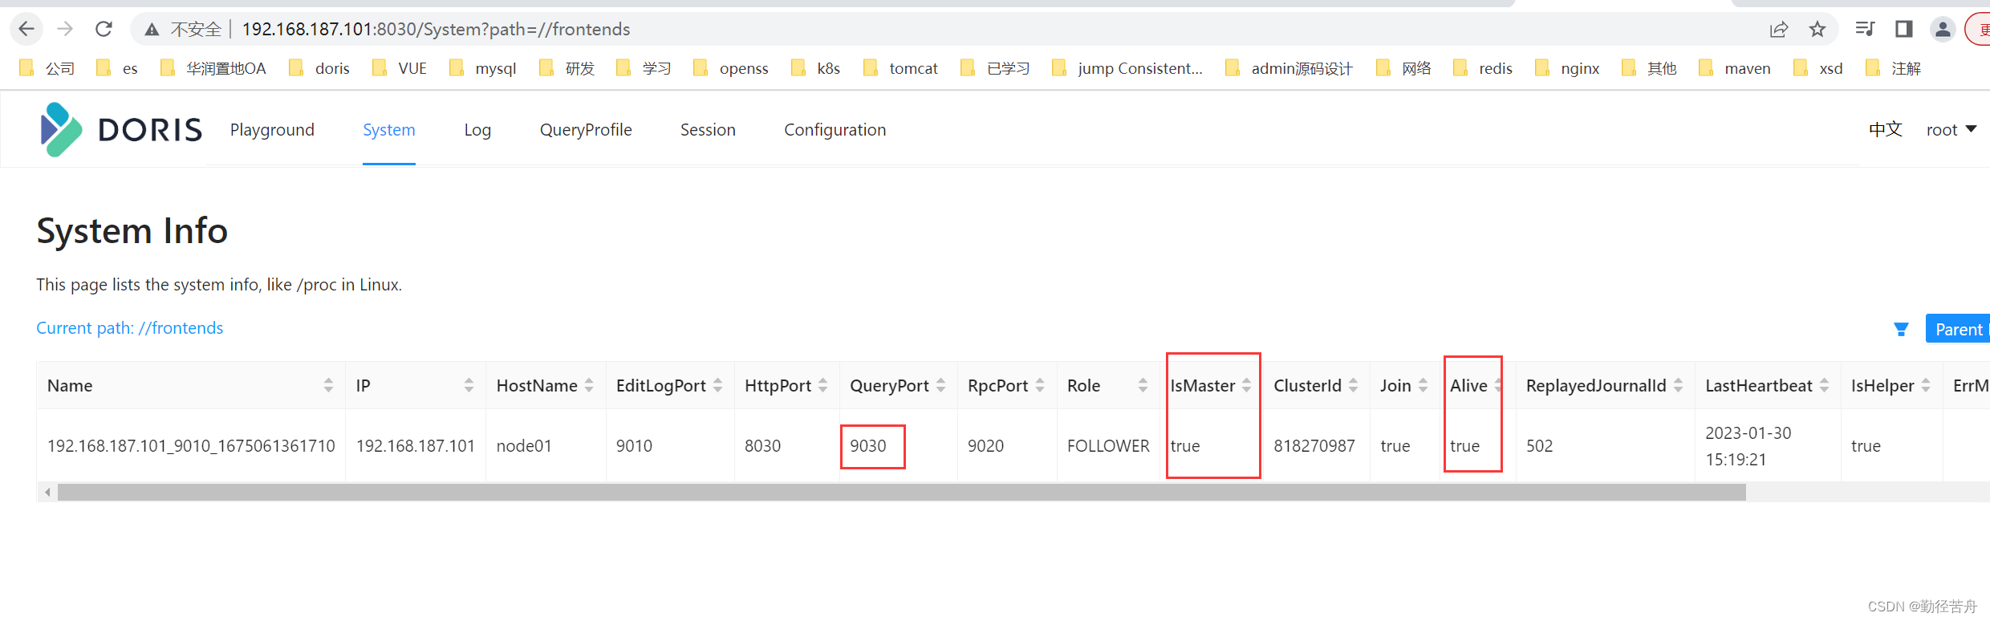The width and height of the screenshot is (1990, 621).
Task: Reload the current page
Action: [x=104, y=29]
